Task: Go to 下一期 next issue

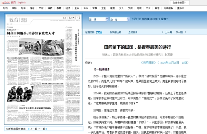Action: (179, 32)
